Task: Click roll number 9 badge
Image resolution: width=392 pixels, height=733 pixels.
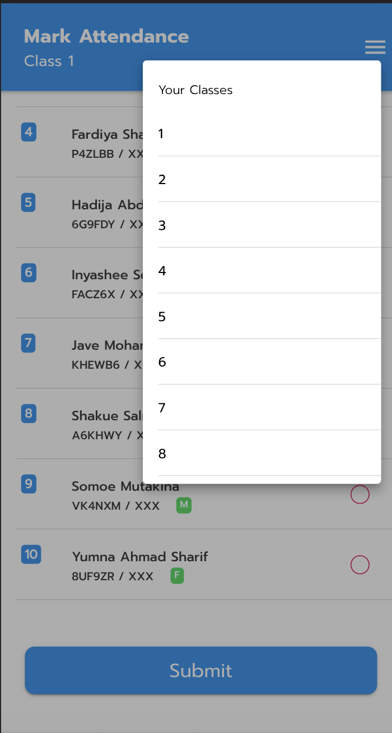Action: [x=29, y=484]
